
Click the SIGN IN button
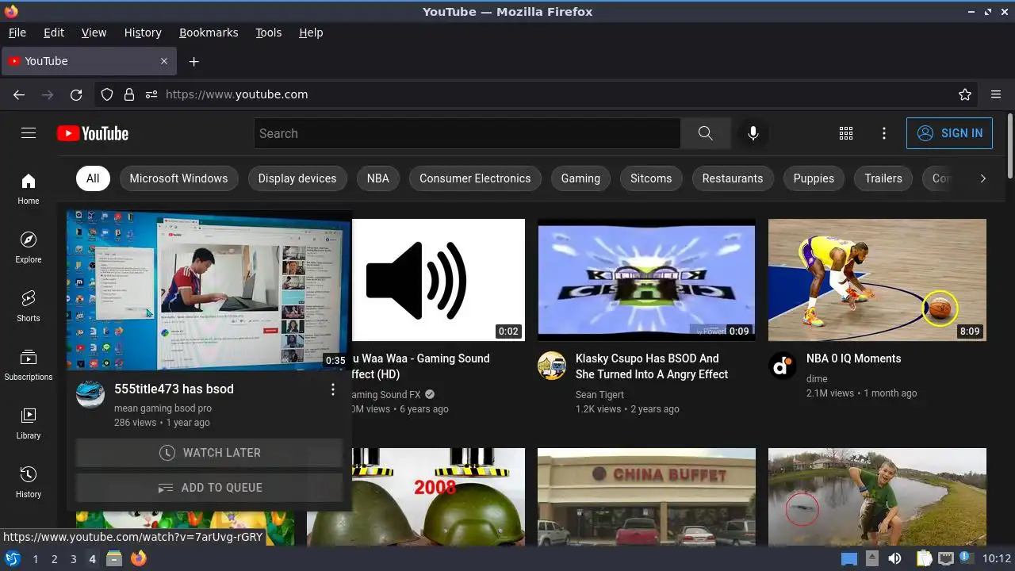coord(949,133)
